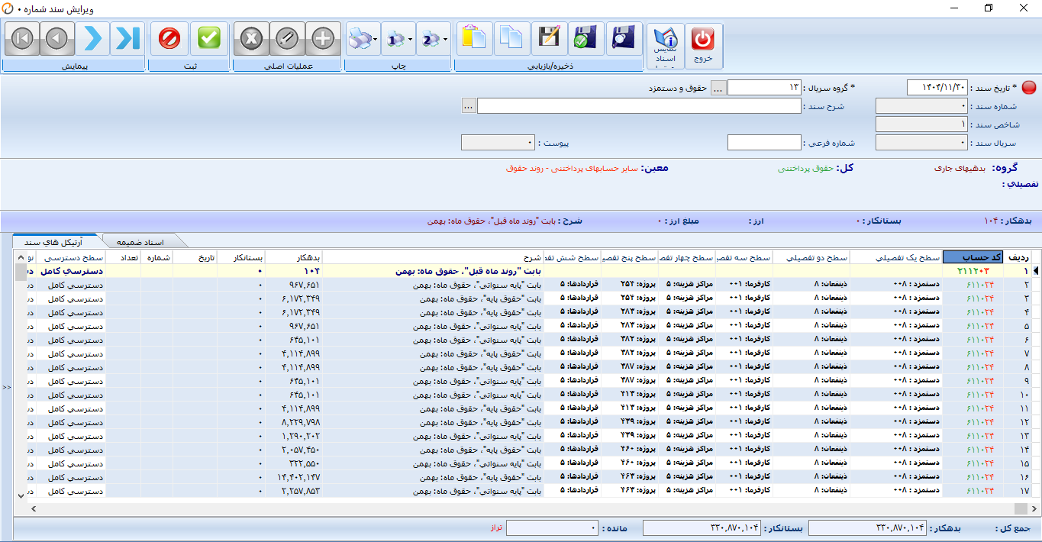This screenshot has height=542, width=1042.
Task: Go to the previous voucher record
Action: (x=57, y=38)
